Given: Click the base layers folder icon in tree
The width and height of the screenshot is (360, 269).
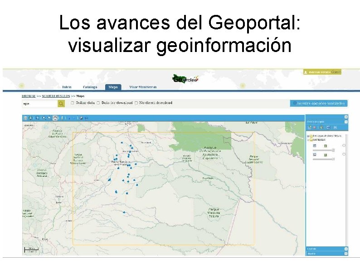Looking at the screenshot, I should click(x=311, y=136).
